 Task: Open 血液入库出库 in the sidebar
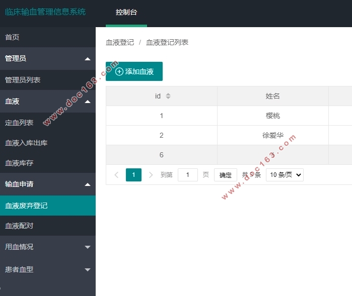coord(48,143)
